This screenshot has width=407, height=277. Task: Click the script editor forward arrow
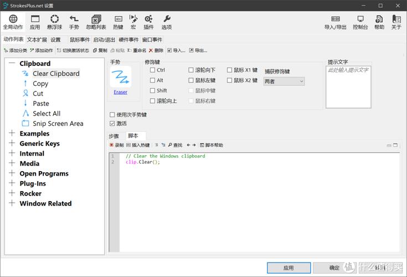pos(194,145)
